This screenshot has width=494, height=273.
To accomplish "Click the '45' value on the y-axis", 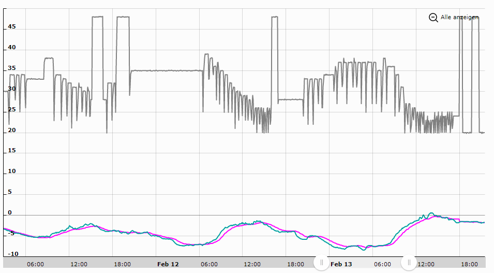I will pos(12,26).
